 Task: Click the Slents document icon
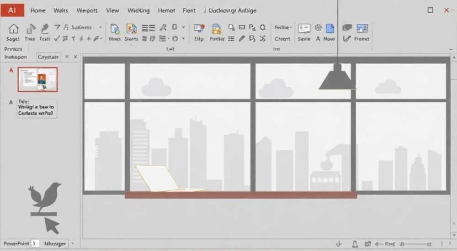tap(132, 29)
